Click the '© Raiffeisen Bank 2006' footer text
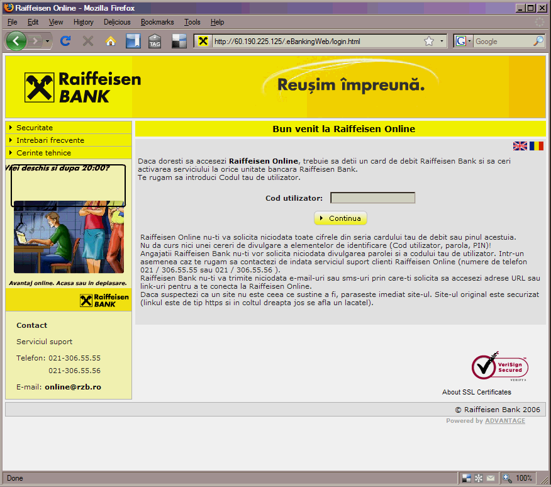This screenshot has width=551, height=487. (498, 410)
